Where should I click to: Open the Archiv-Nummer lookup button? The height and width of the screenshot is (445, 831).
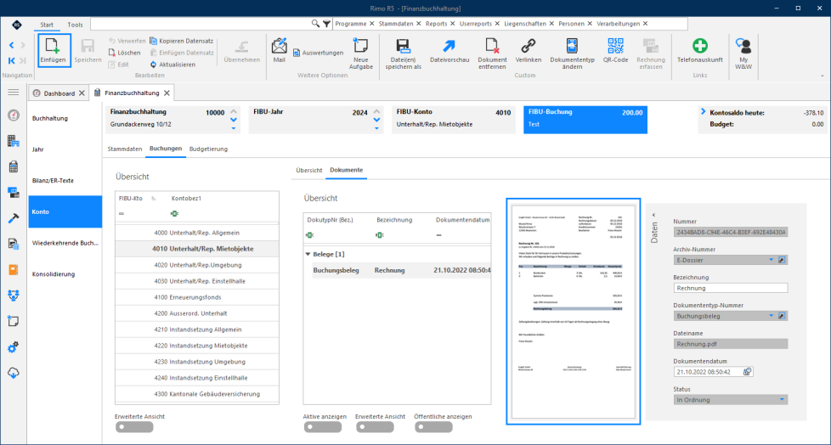[x=783, y=260]
